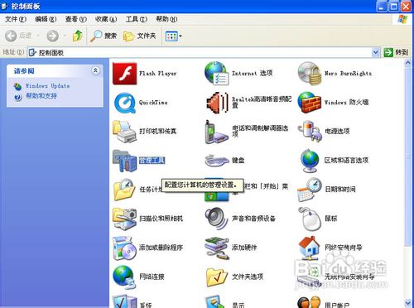Open the 电话和调制解调器选项 icon

click(216, 132)
